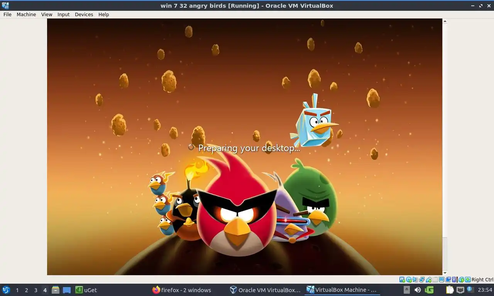Viewport: 494px width, 296px height.
Task: Open the File menu
Action: [7, 14]
